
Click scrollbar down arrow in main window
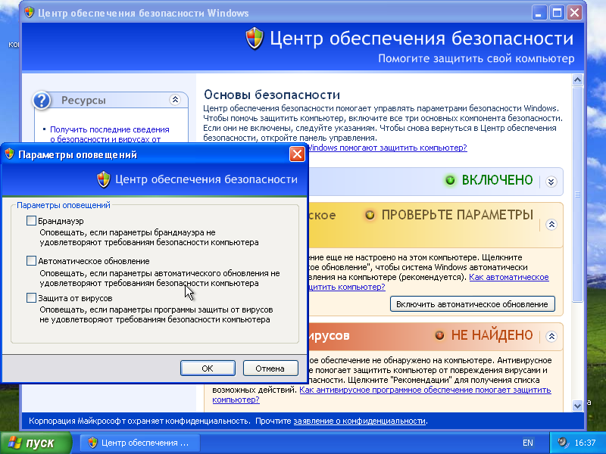click(x=577, y=406)
